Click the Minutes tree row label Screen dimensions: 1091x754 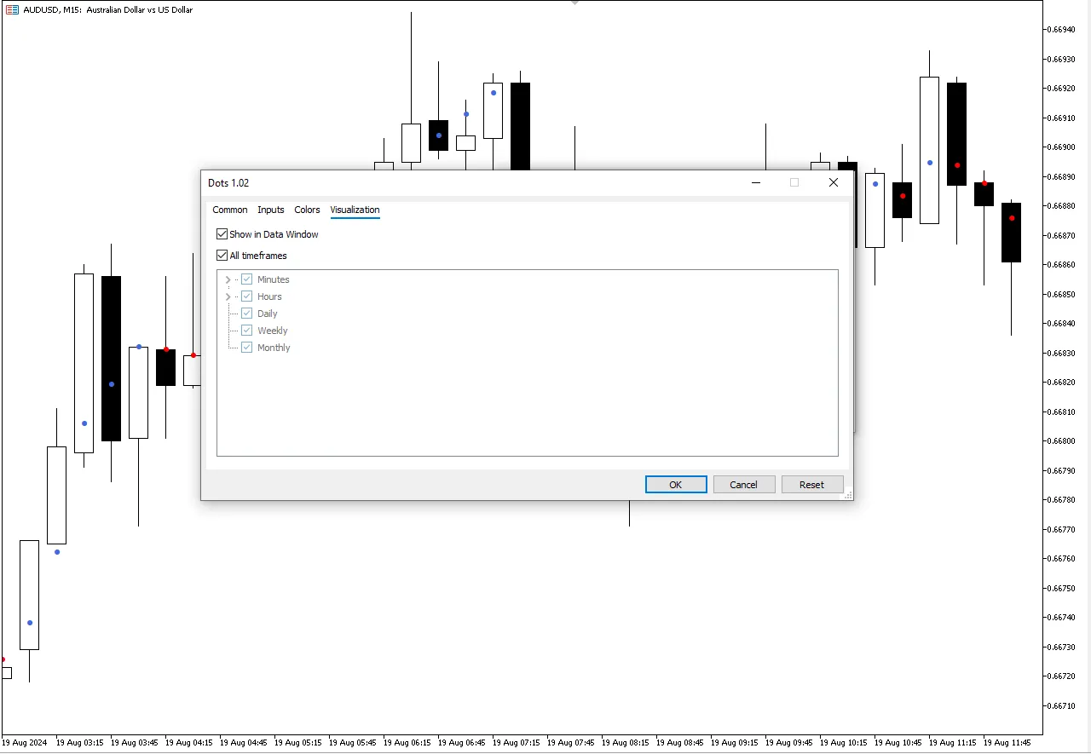274,279
